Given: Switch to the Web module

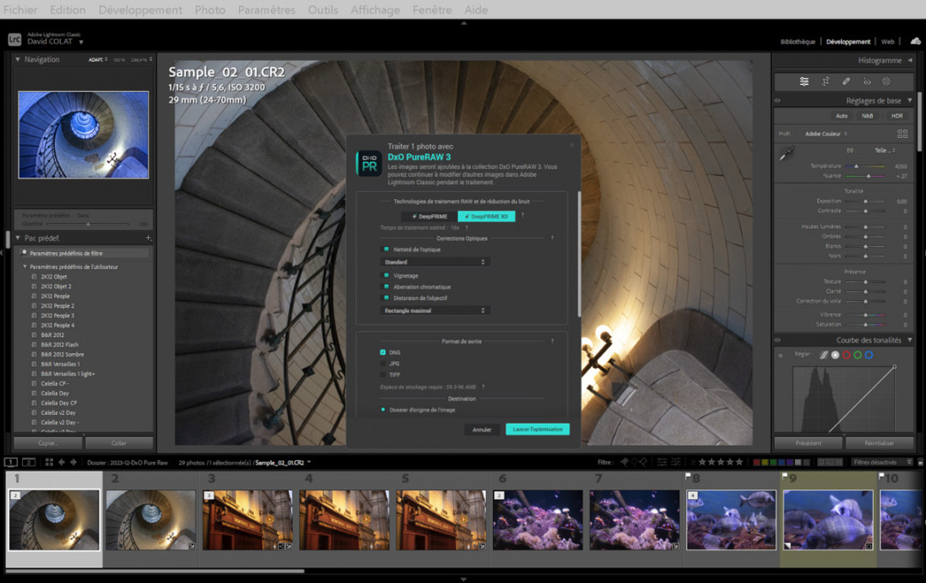Looking at the screenshot, I should [x=887, y=41].
